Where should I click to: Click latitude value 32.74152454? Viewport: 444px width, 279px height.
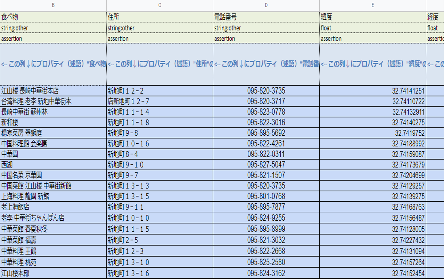(372, 273)
